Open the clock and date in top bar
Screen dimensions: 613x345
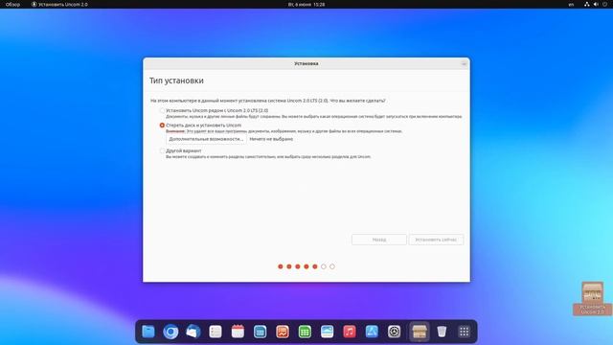(306, 4)
